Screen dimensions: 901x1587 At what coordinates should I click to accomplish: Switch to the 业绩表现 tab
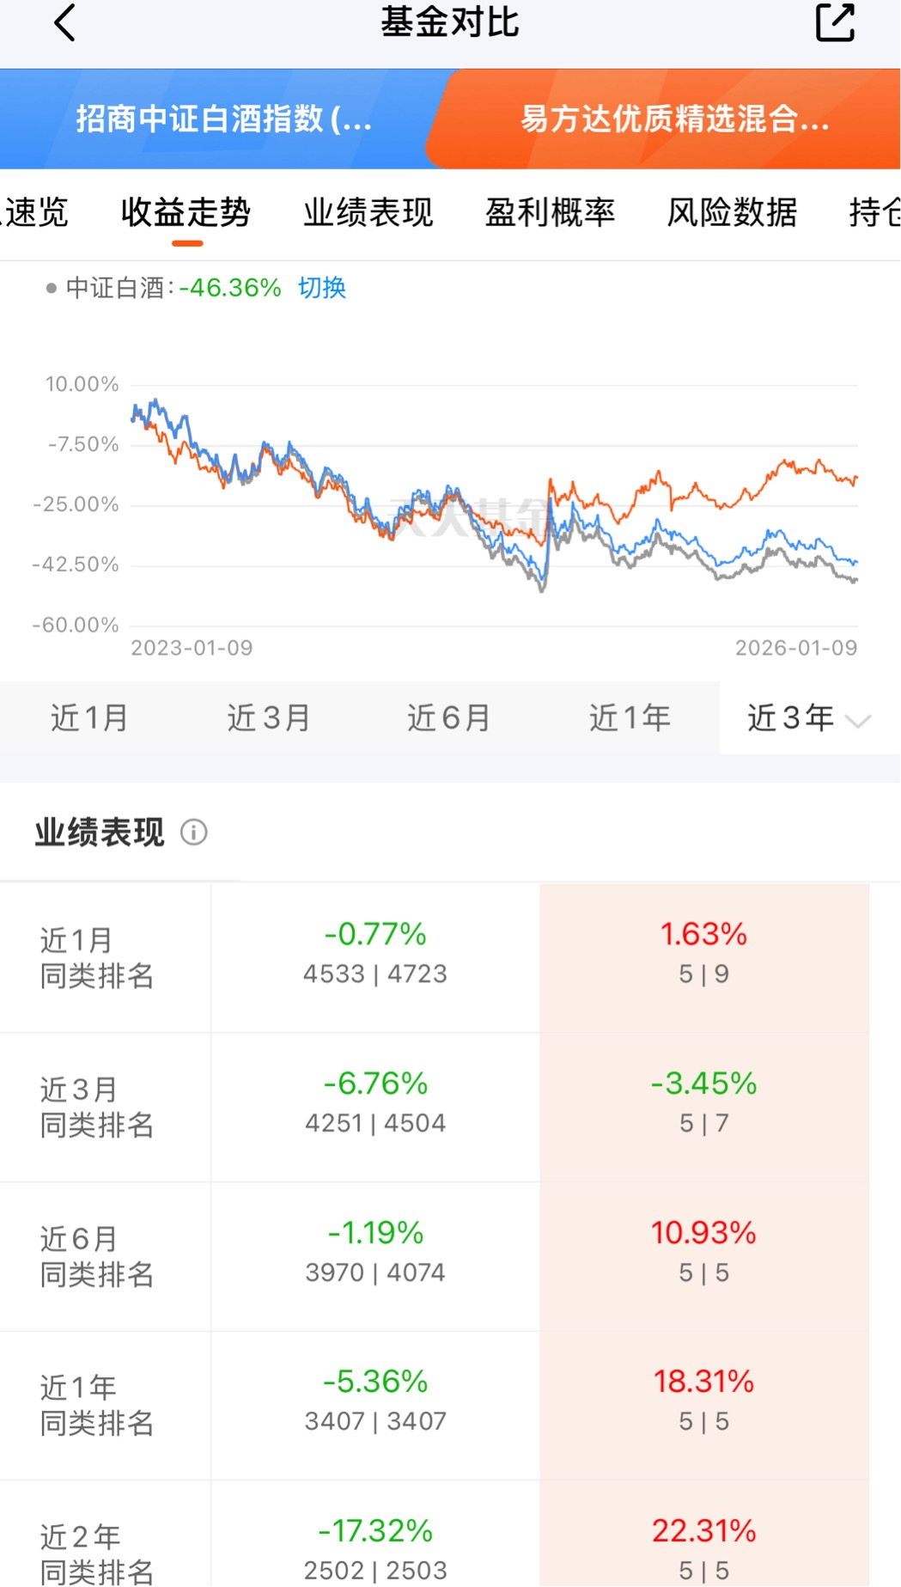pyautogui.click(x=368, y=212)
